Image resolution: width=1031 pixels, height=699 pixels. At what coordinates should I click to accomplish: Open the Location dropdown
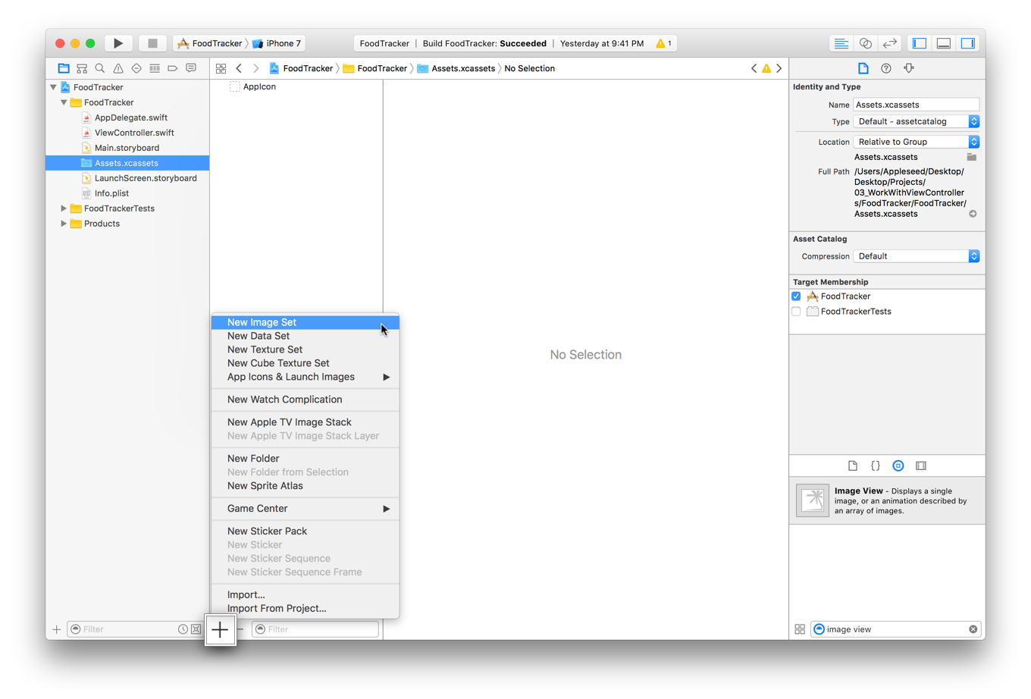(917, 142)
